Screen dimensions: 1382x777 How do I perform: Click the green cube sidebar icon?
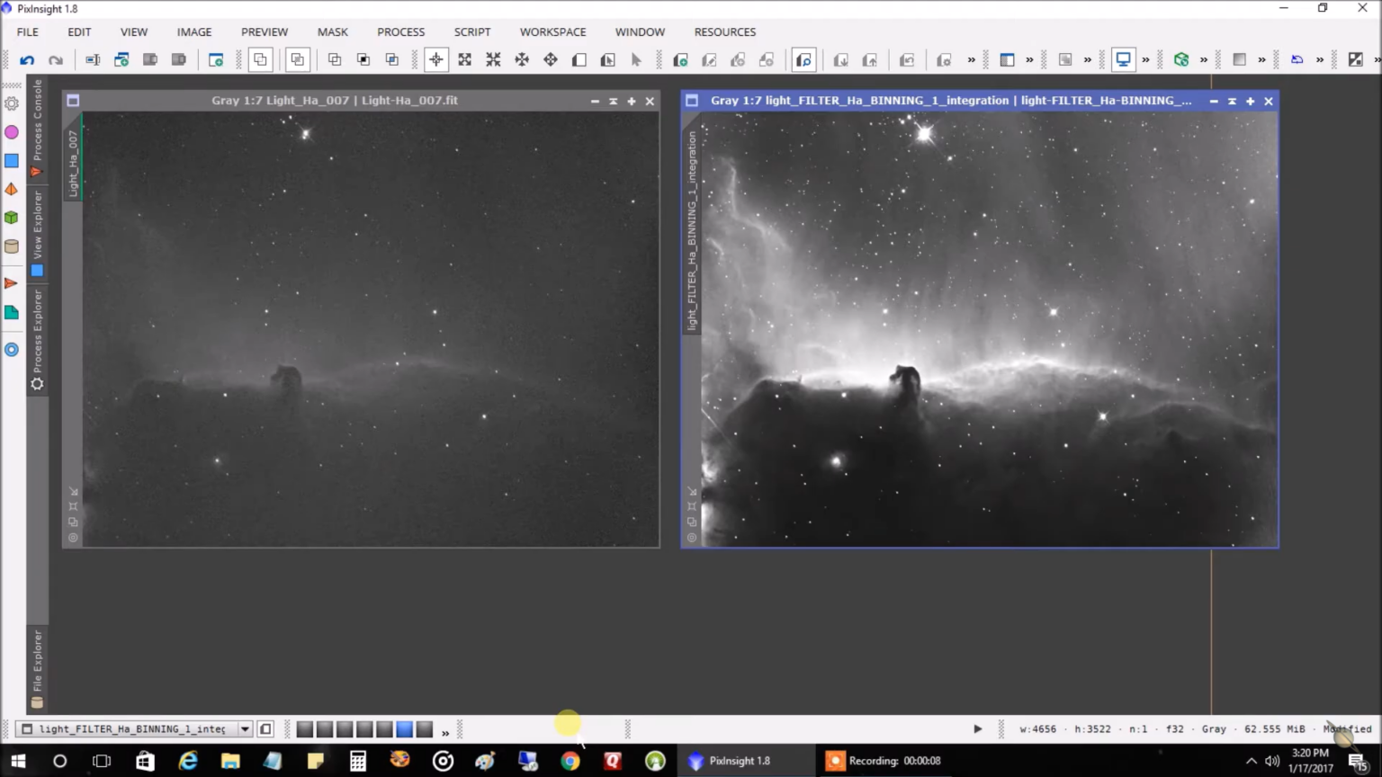tap(12, 218)
